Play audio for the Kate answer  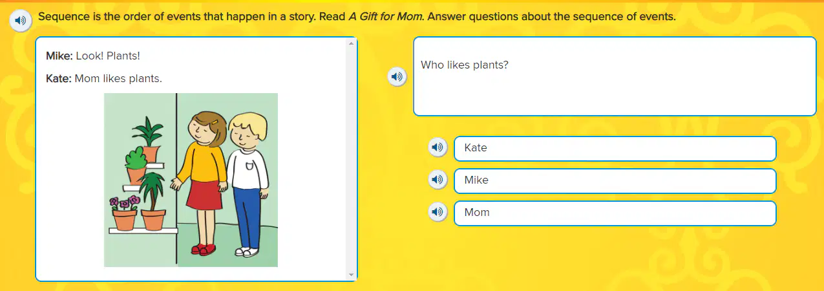pyautogui.click(x=438, y=148)
